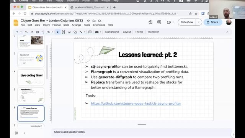Image resolution: width=245 pixels, height=138 pixels.
Task: Open slide Layout options
Action: point(127,32)
